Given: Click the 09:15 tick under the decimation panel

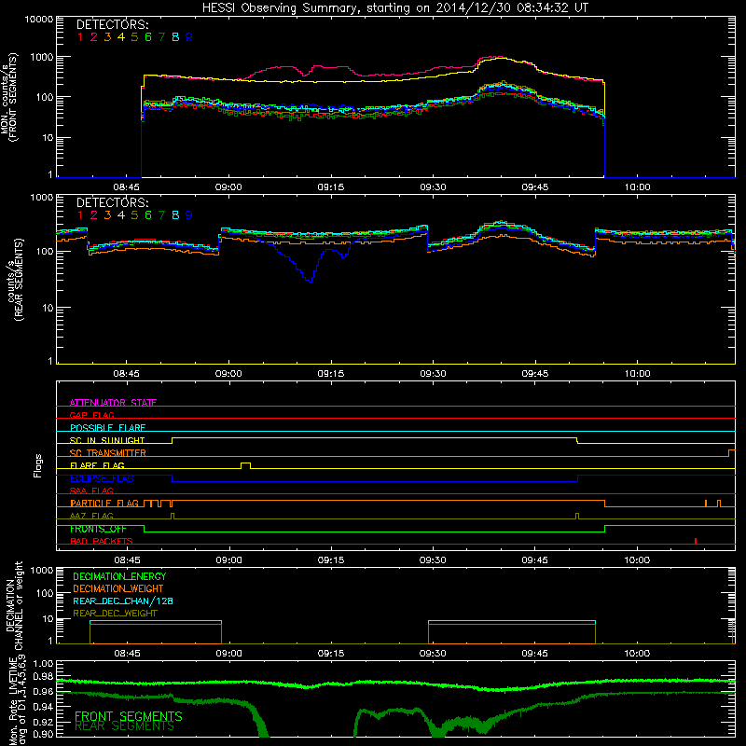Looking at the screenshot, I should coord(331,654).
